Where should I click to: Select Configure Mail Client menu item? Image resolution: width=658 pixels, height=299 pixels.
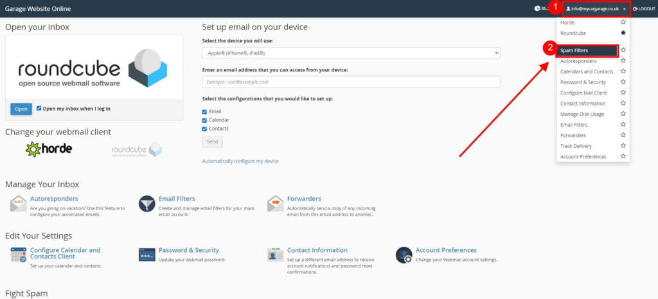[583, 93]
